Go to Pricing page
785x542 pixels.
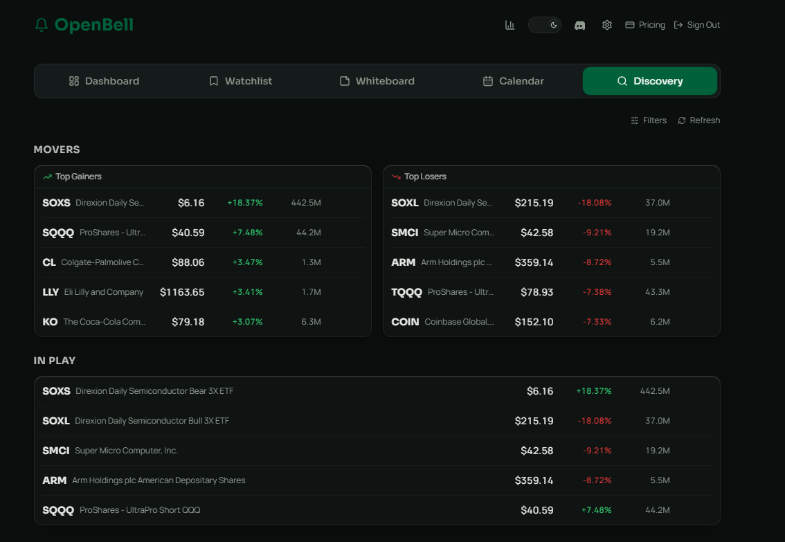pyautogui.click(x=645, y=24)
